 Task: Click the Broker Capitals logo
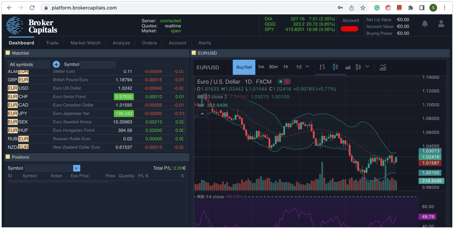tap(32, 26)
